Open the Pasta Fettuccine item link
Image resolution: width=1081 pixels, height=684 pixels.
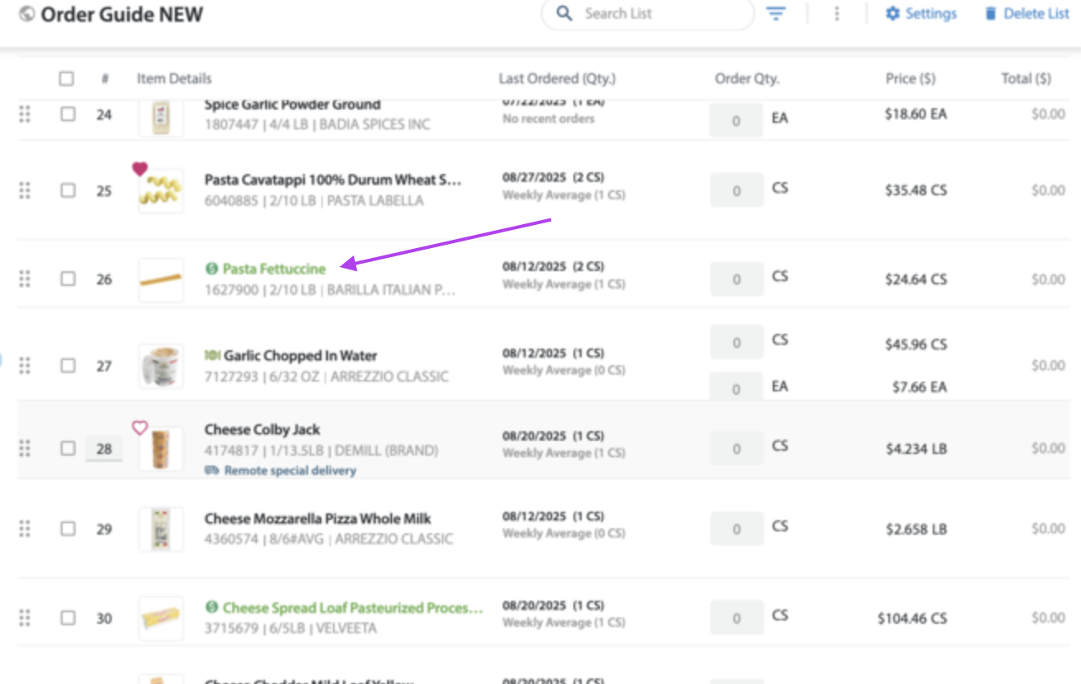click(x=274, y=269)
